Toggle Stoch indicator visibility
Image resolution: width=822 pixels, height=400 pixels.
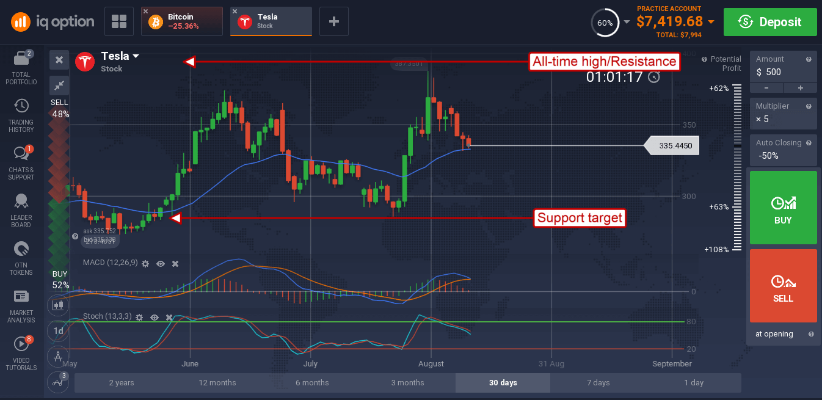(x=155, y=318)
